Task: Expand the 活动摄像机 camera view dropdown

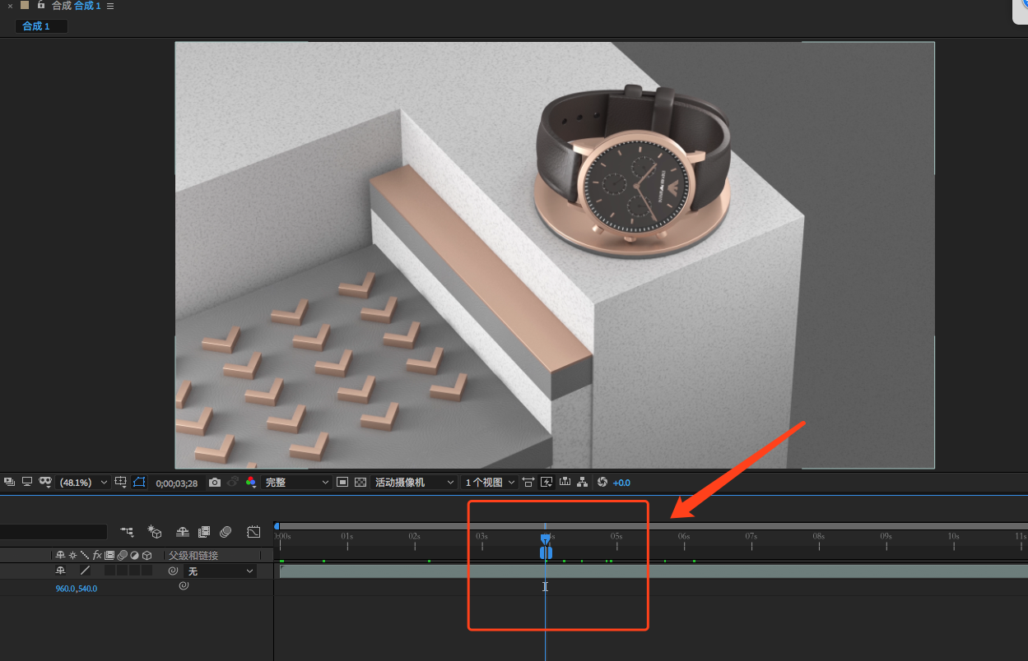Action: [x=415, y=483]
